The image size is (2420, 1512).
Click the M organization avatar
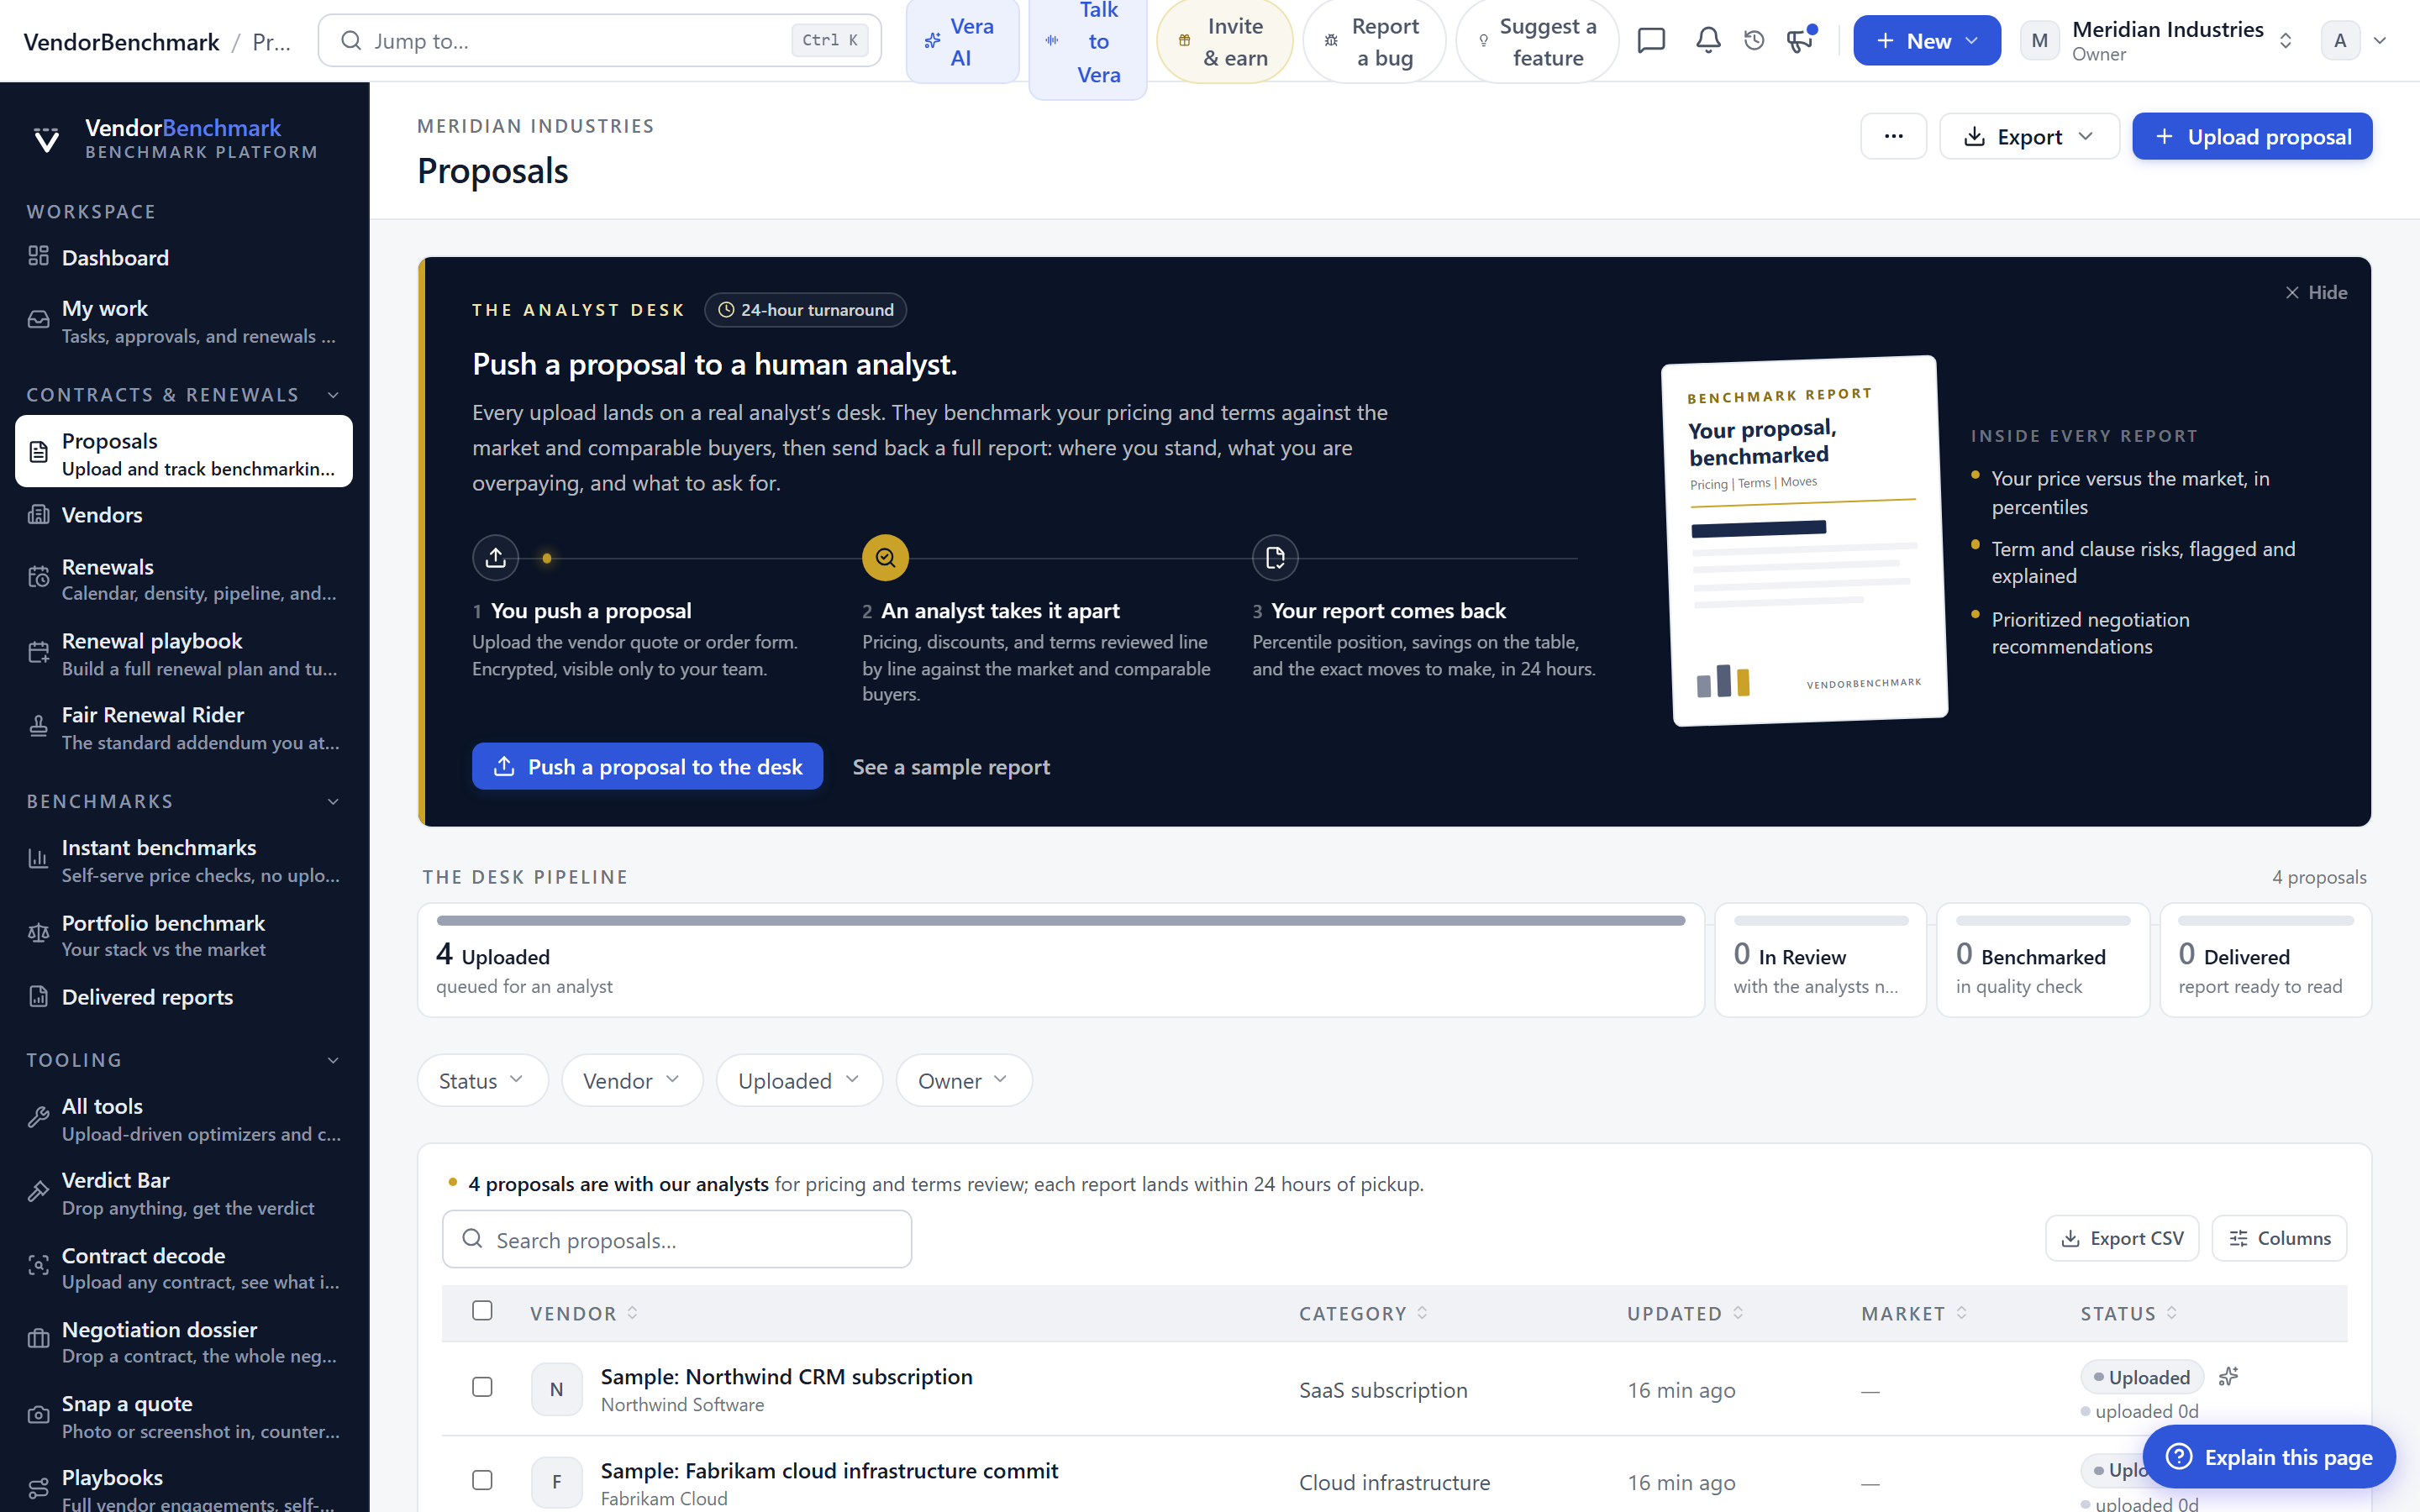click(x=2040, y=40)
